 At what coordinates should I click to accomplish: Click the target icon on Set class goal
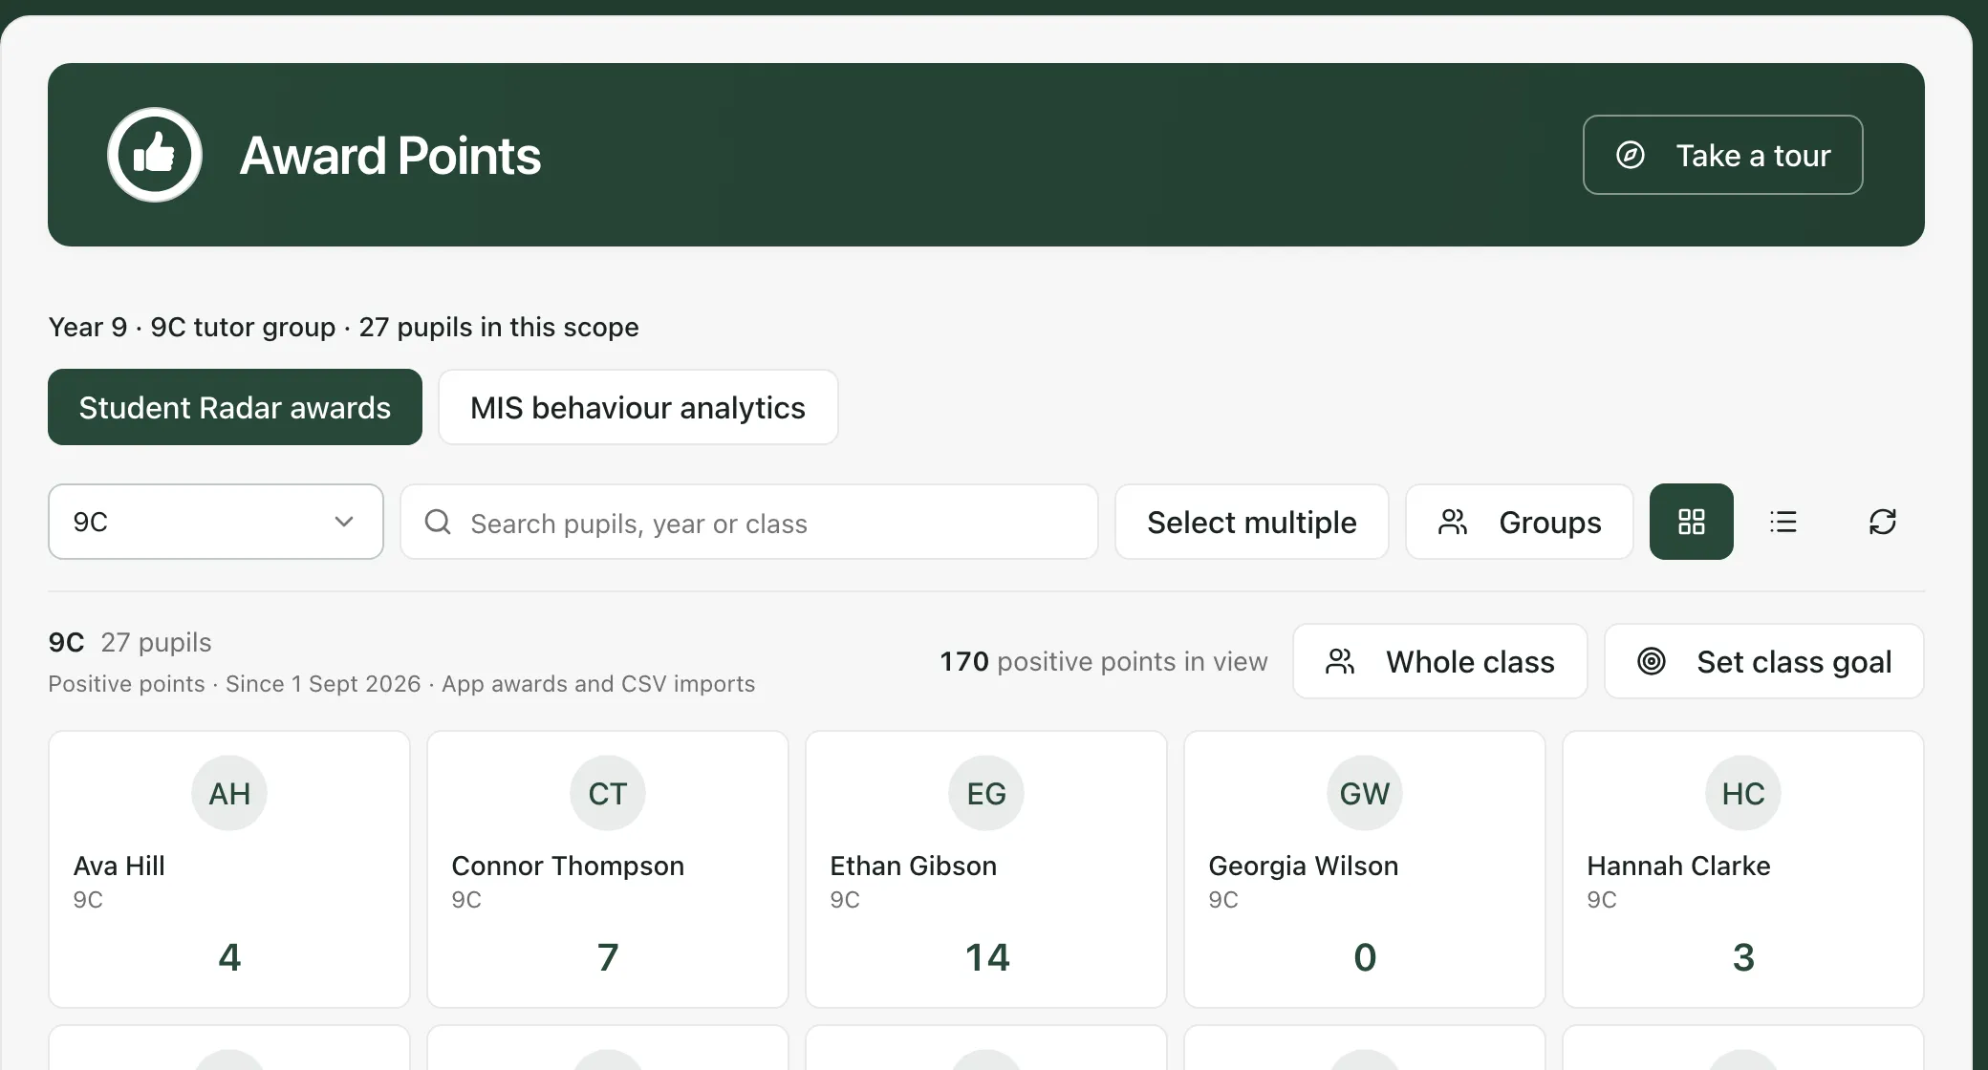click(1652, 661)
